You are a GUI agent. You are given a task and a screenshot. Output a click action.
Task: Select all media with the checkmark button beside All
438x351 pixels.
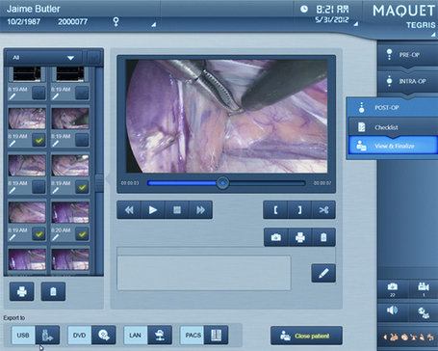point(94,58)
